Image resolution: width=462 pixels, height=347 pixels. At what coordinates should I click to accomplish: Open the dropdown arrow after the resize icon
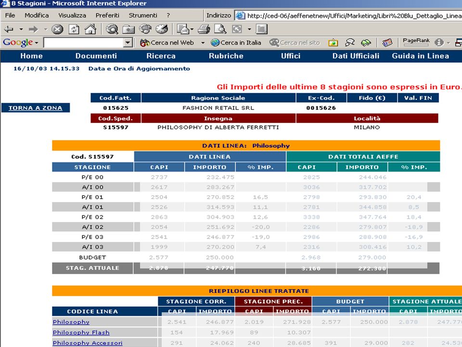coord(249,29)
